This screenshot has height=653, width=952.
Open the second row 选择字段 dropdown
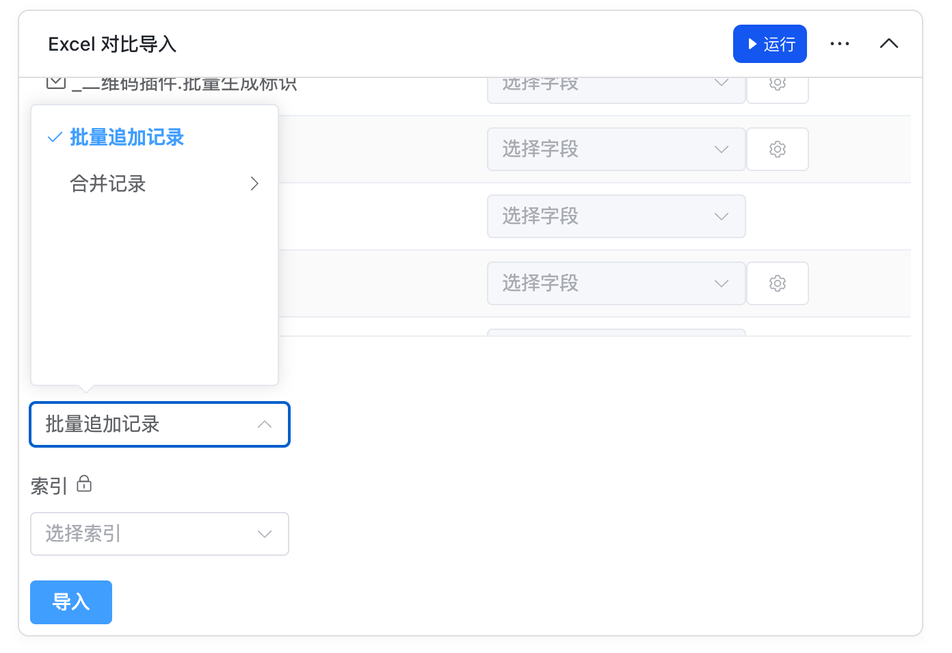(x=616, y=149)
